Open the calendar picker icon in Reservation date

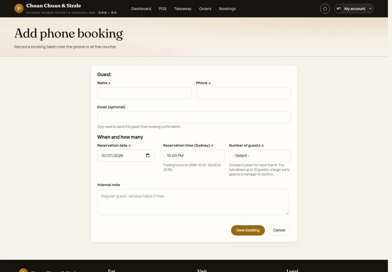(148, 156)
